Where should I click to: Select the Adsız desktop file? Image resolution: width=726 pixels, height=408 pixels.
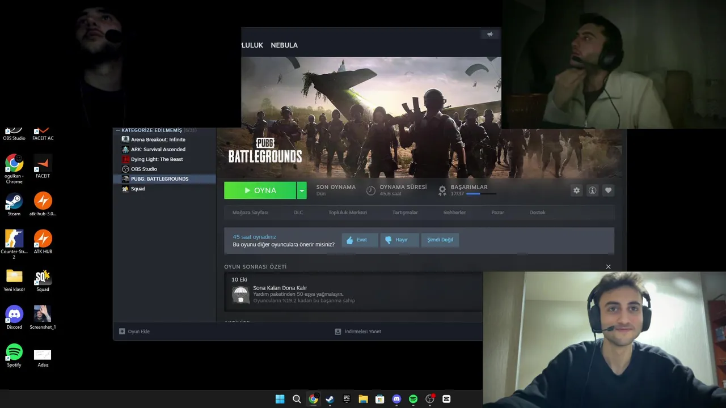pyautogui.click(x=43, y=358)
